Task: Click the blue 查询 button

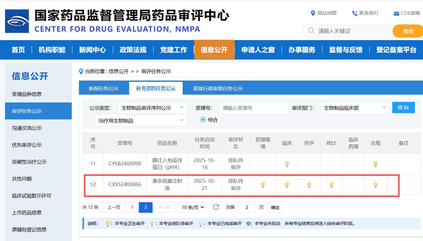Action: coord(403,107)
